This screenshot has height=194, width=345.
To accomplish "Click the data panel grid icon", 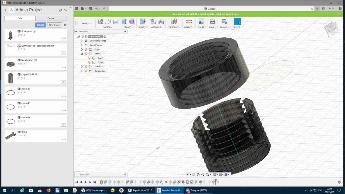I will point(77,9).
